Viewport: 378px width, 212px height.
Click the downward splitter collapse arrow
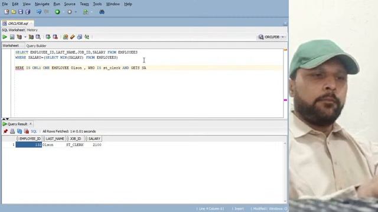[7, 119]
